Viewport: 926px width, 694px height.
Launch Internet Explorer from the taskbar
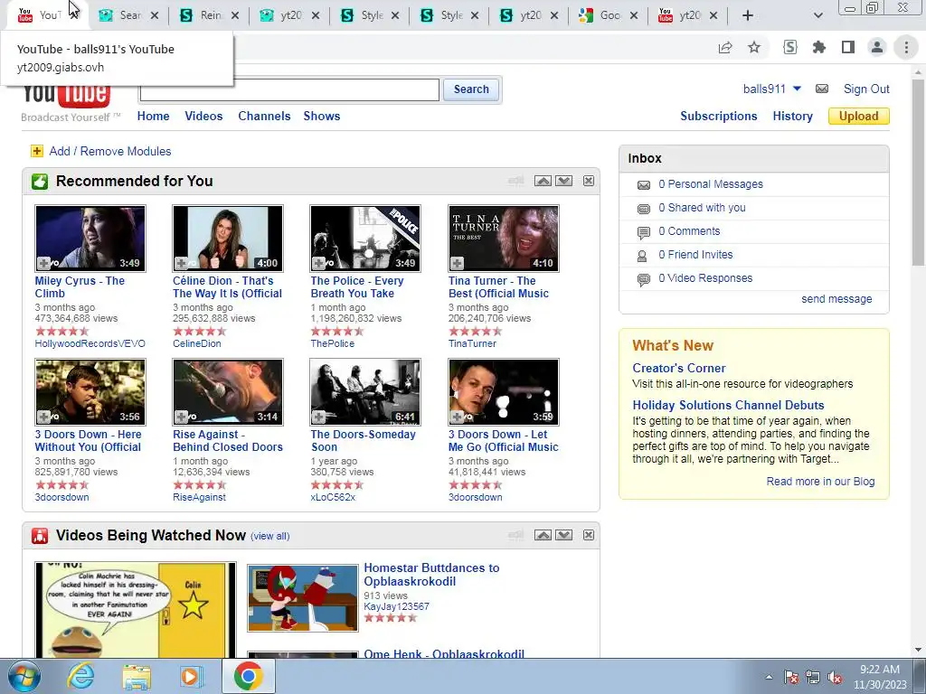[80, 677]
